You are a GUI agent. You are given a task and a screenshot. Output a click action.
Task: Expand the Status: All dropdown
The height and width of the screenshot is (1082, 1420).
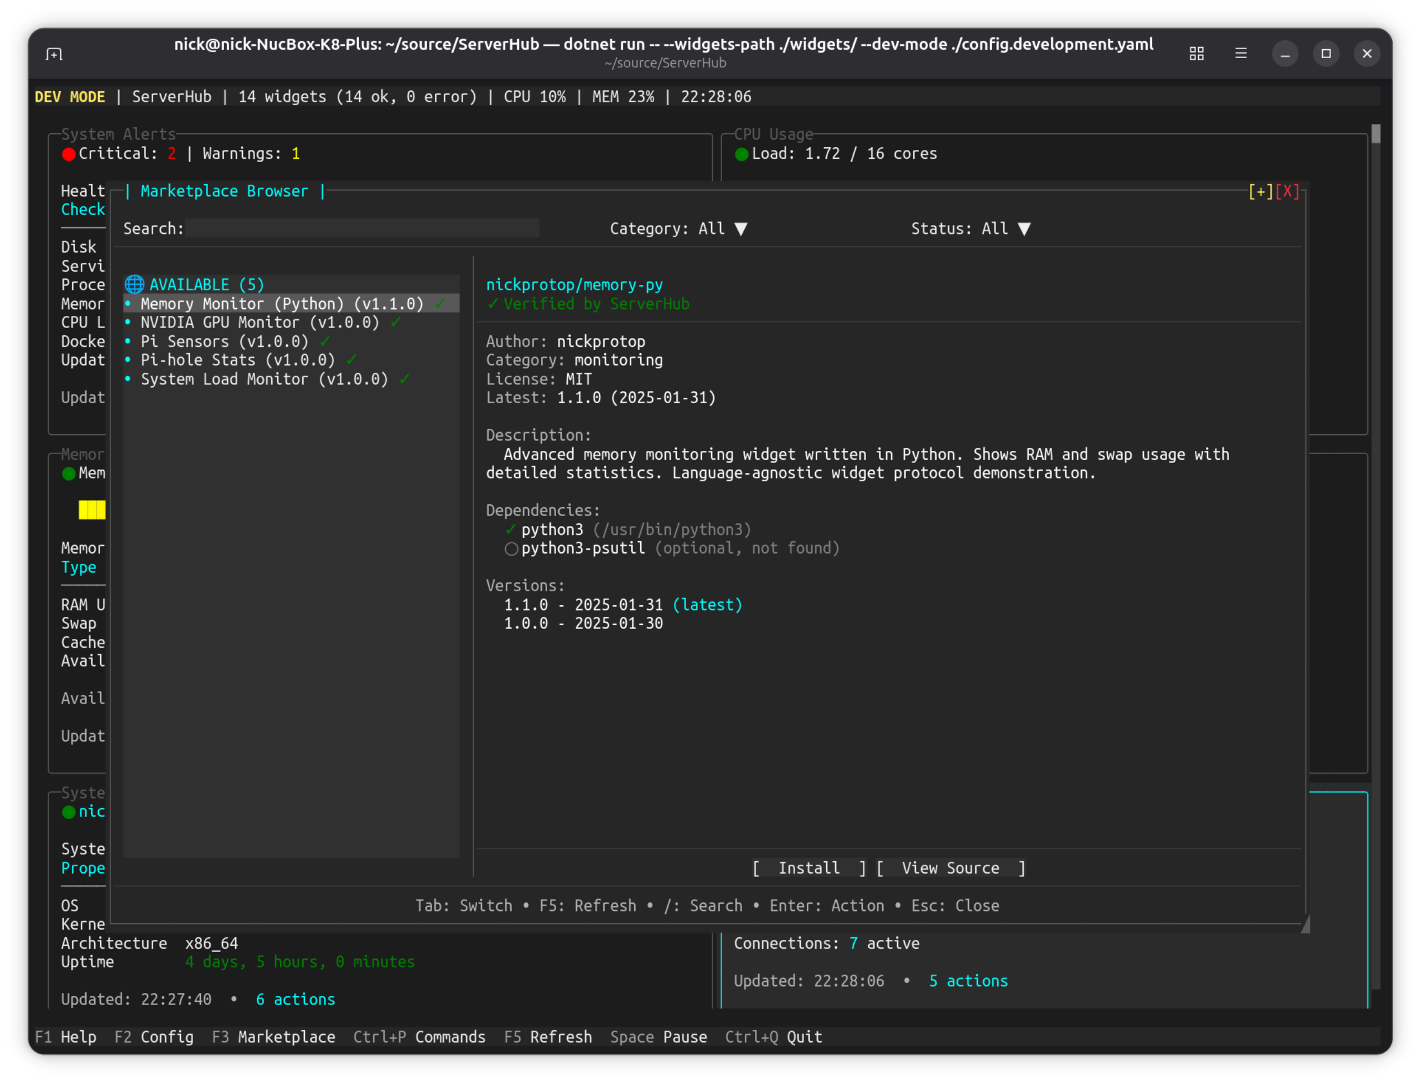pos(1024,229)
